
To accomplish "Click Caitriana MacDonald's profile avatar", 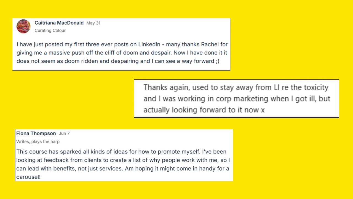I will click(x=23, y=26).
